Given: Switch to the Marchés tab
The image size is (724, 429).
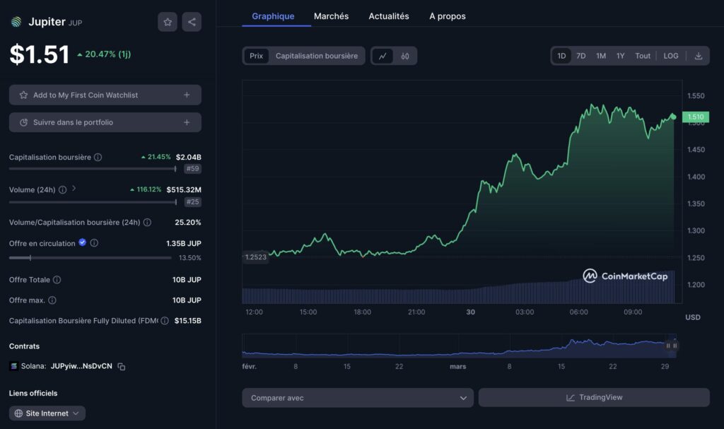Looking at the screenshot, I should [331, 16].
